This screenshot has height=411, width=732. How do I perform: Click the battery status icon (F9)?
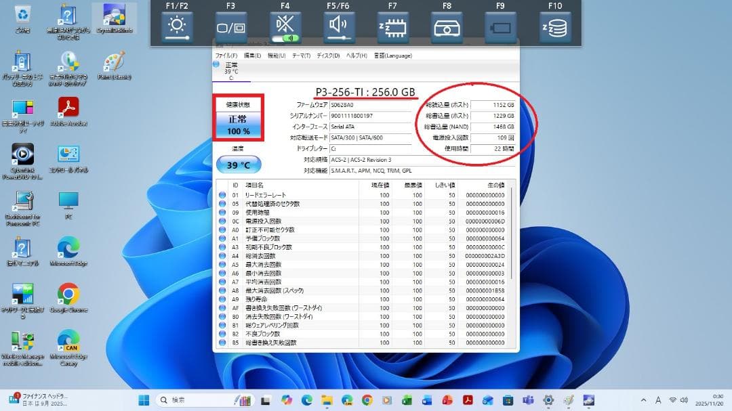(500, 26)
